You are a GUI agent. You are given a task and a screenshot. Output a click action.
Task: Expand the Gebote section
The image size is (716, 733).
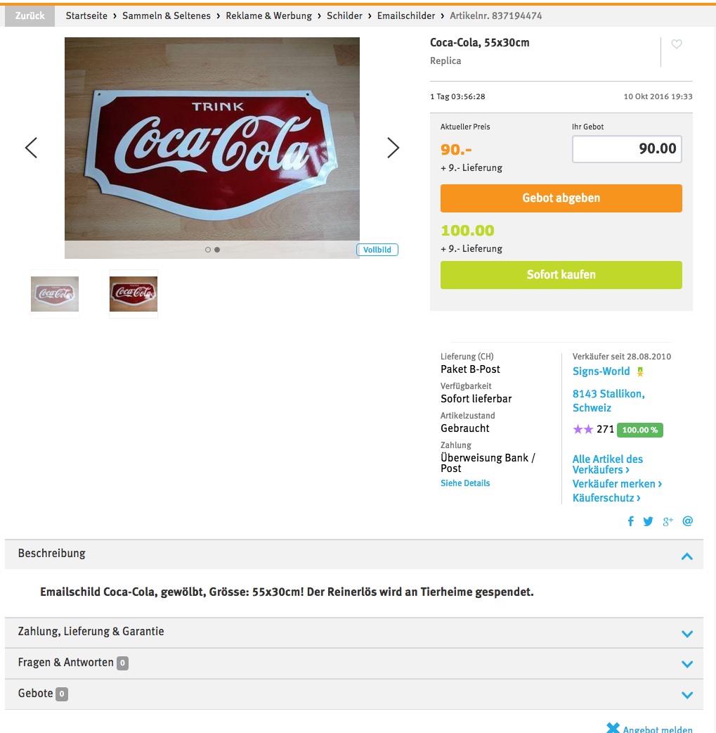[x=686, y=695]
